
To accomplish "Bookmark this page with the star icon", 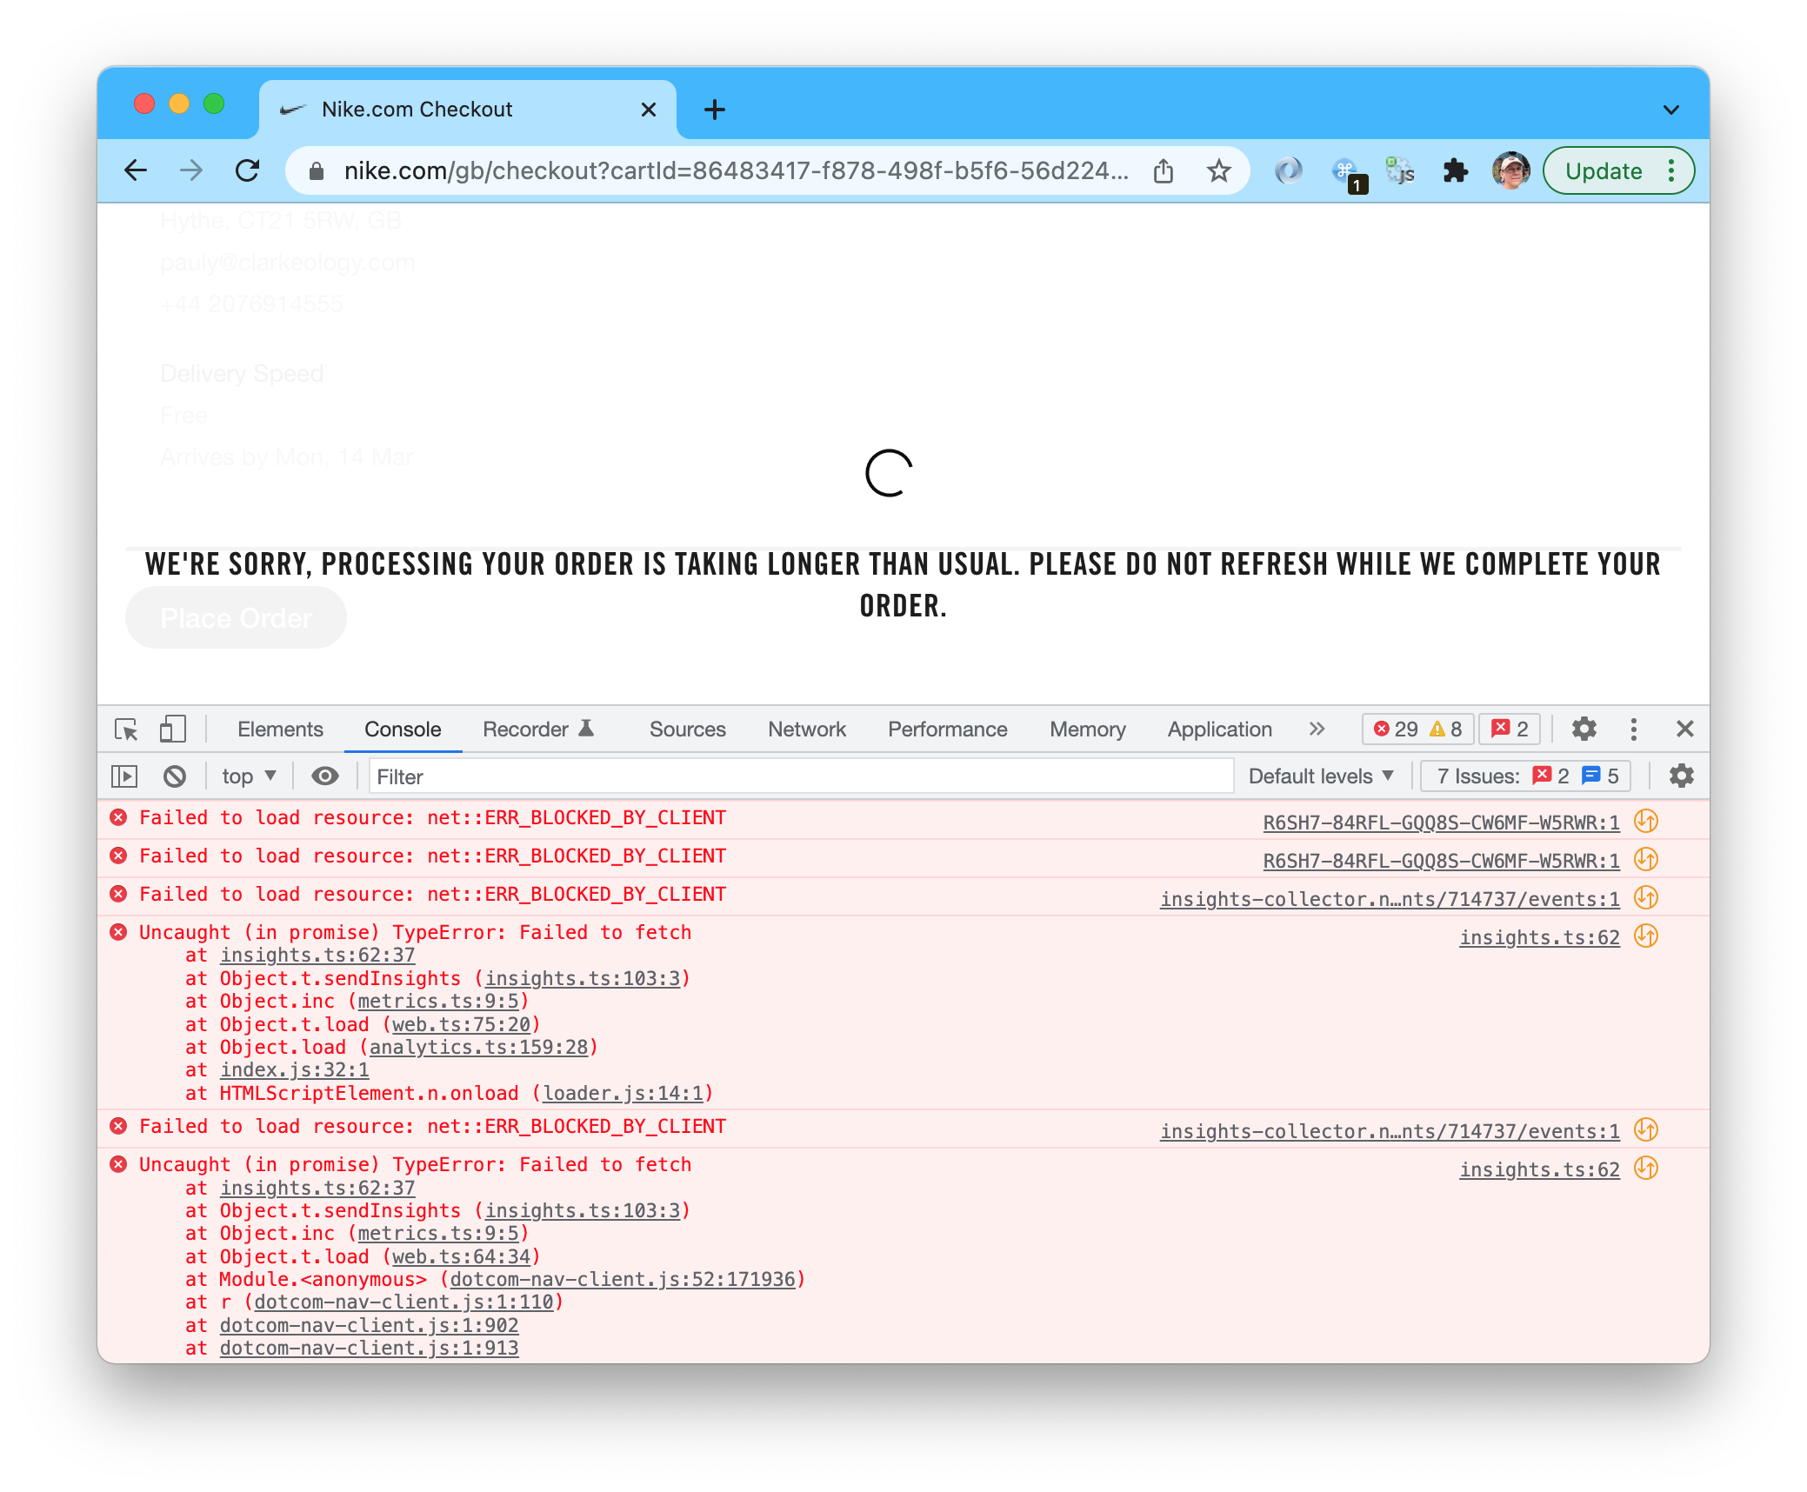I will [1219, 171].
